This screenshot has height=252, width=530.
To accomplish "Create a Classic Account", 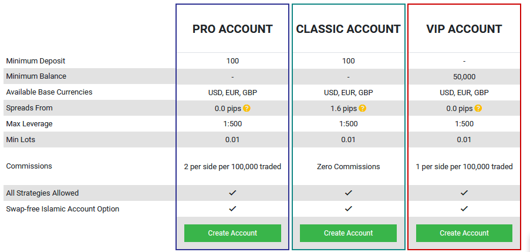I will [x=348, y=233].
